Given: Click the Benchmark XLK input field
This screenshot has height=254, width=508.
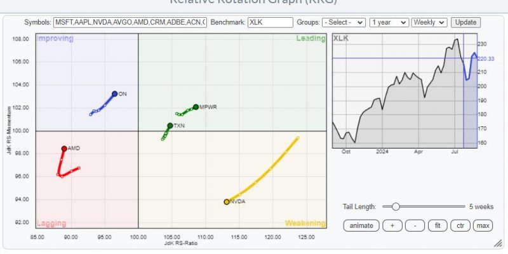Looking at the screenshot, I should coord(271,22).
